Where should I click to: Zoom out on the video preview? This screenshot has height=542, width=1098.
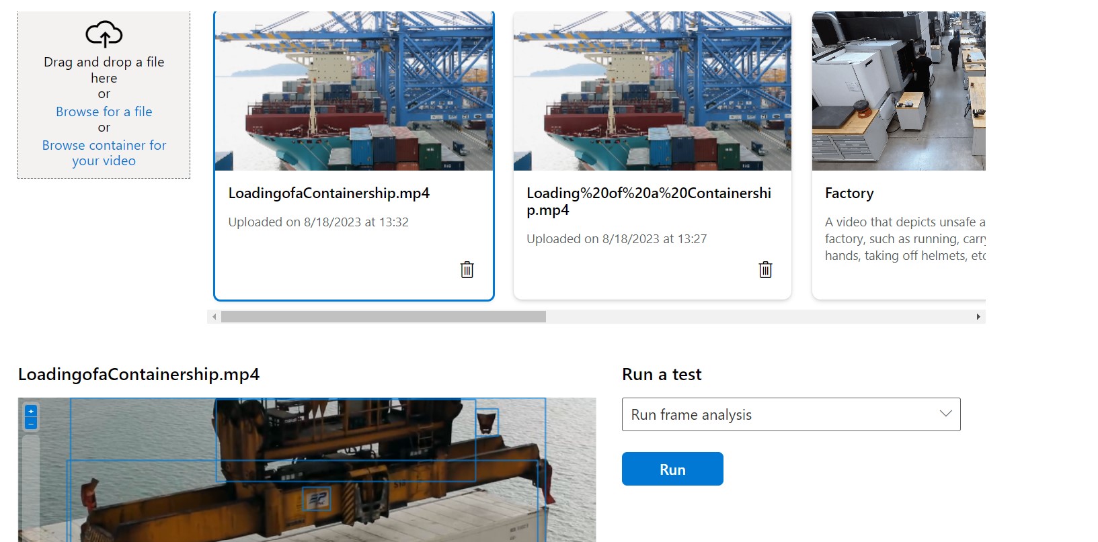tap(31, 424)
